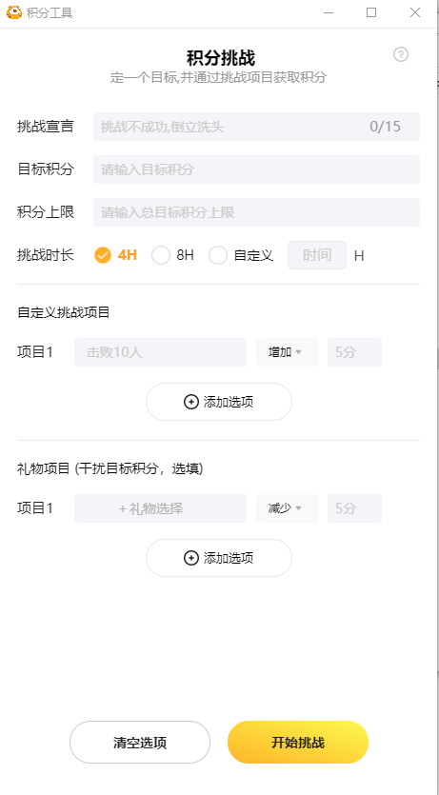Focus the 挑战宣言 text field
This screenshot has height=795, width=439.
click(256, 127)
